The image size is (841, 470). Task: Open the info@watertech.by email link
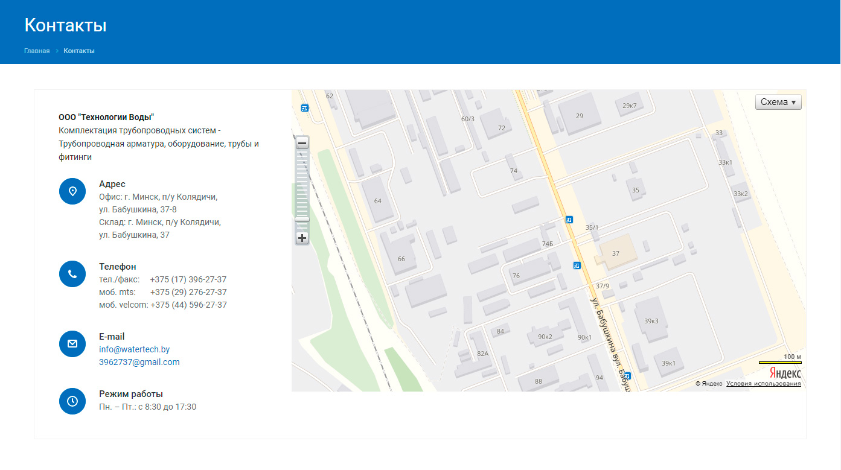[134, 349]
